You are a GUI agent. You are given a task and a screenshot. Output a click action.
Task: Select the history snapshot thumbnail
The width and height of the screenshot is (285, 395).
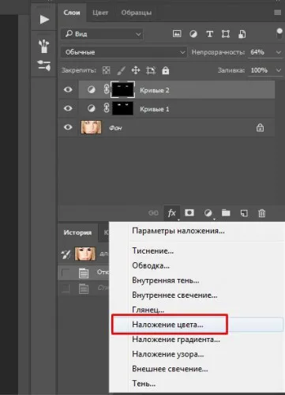point(85,254)
